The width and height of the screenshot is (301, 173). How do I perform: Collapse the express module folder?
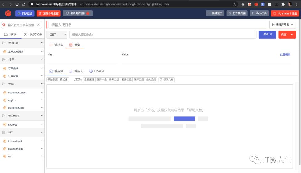4,116
